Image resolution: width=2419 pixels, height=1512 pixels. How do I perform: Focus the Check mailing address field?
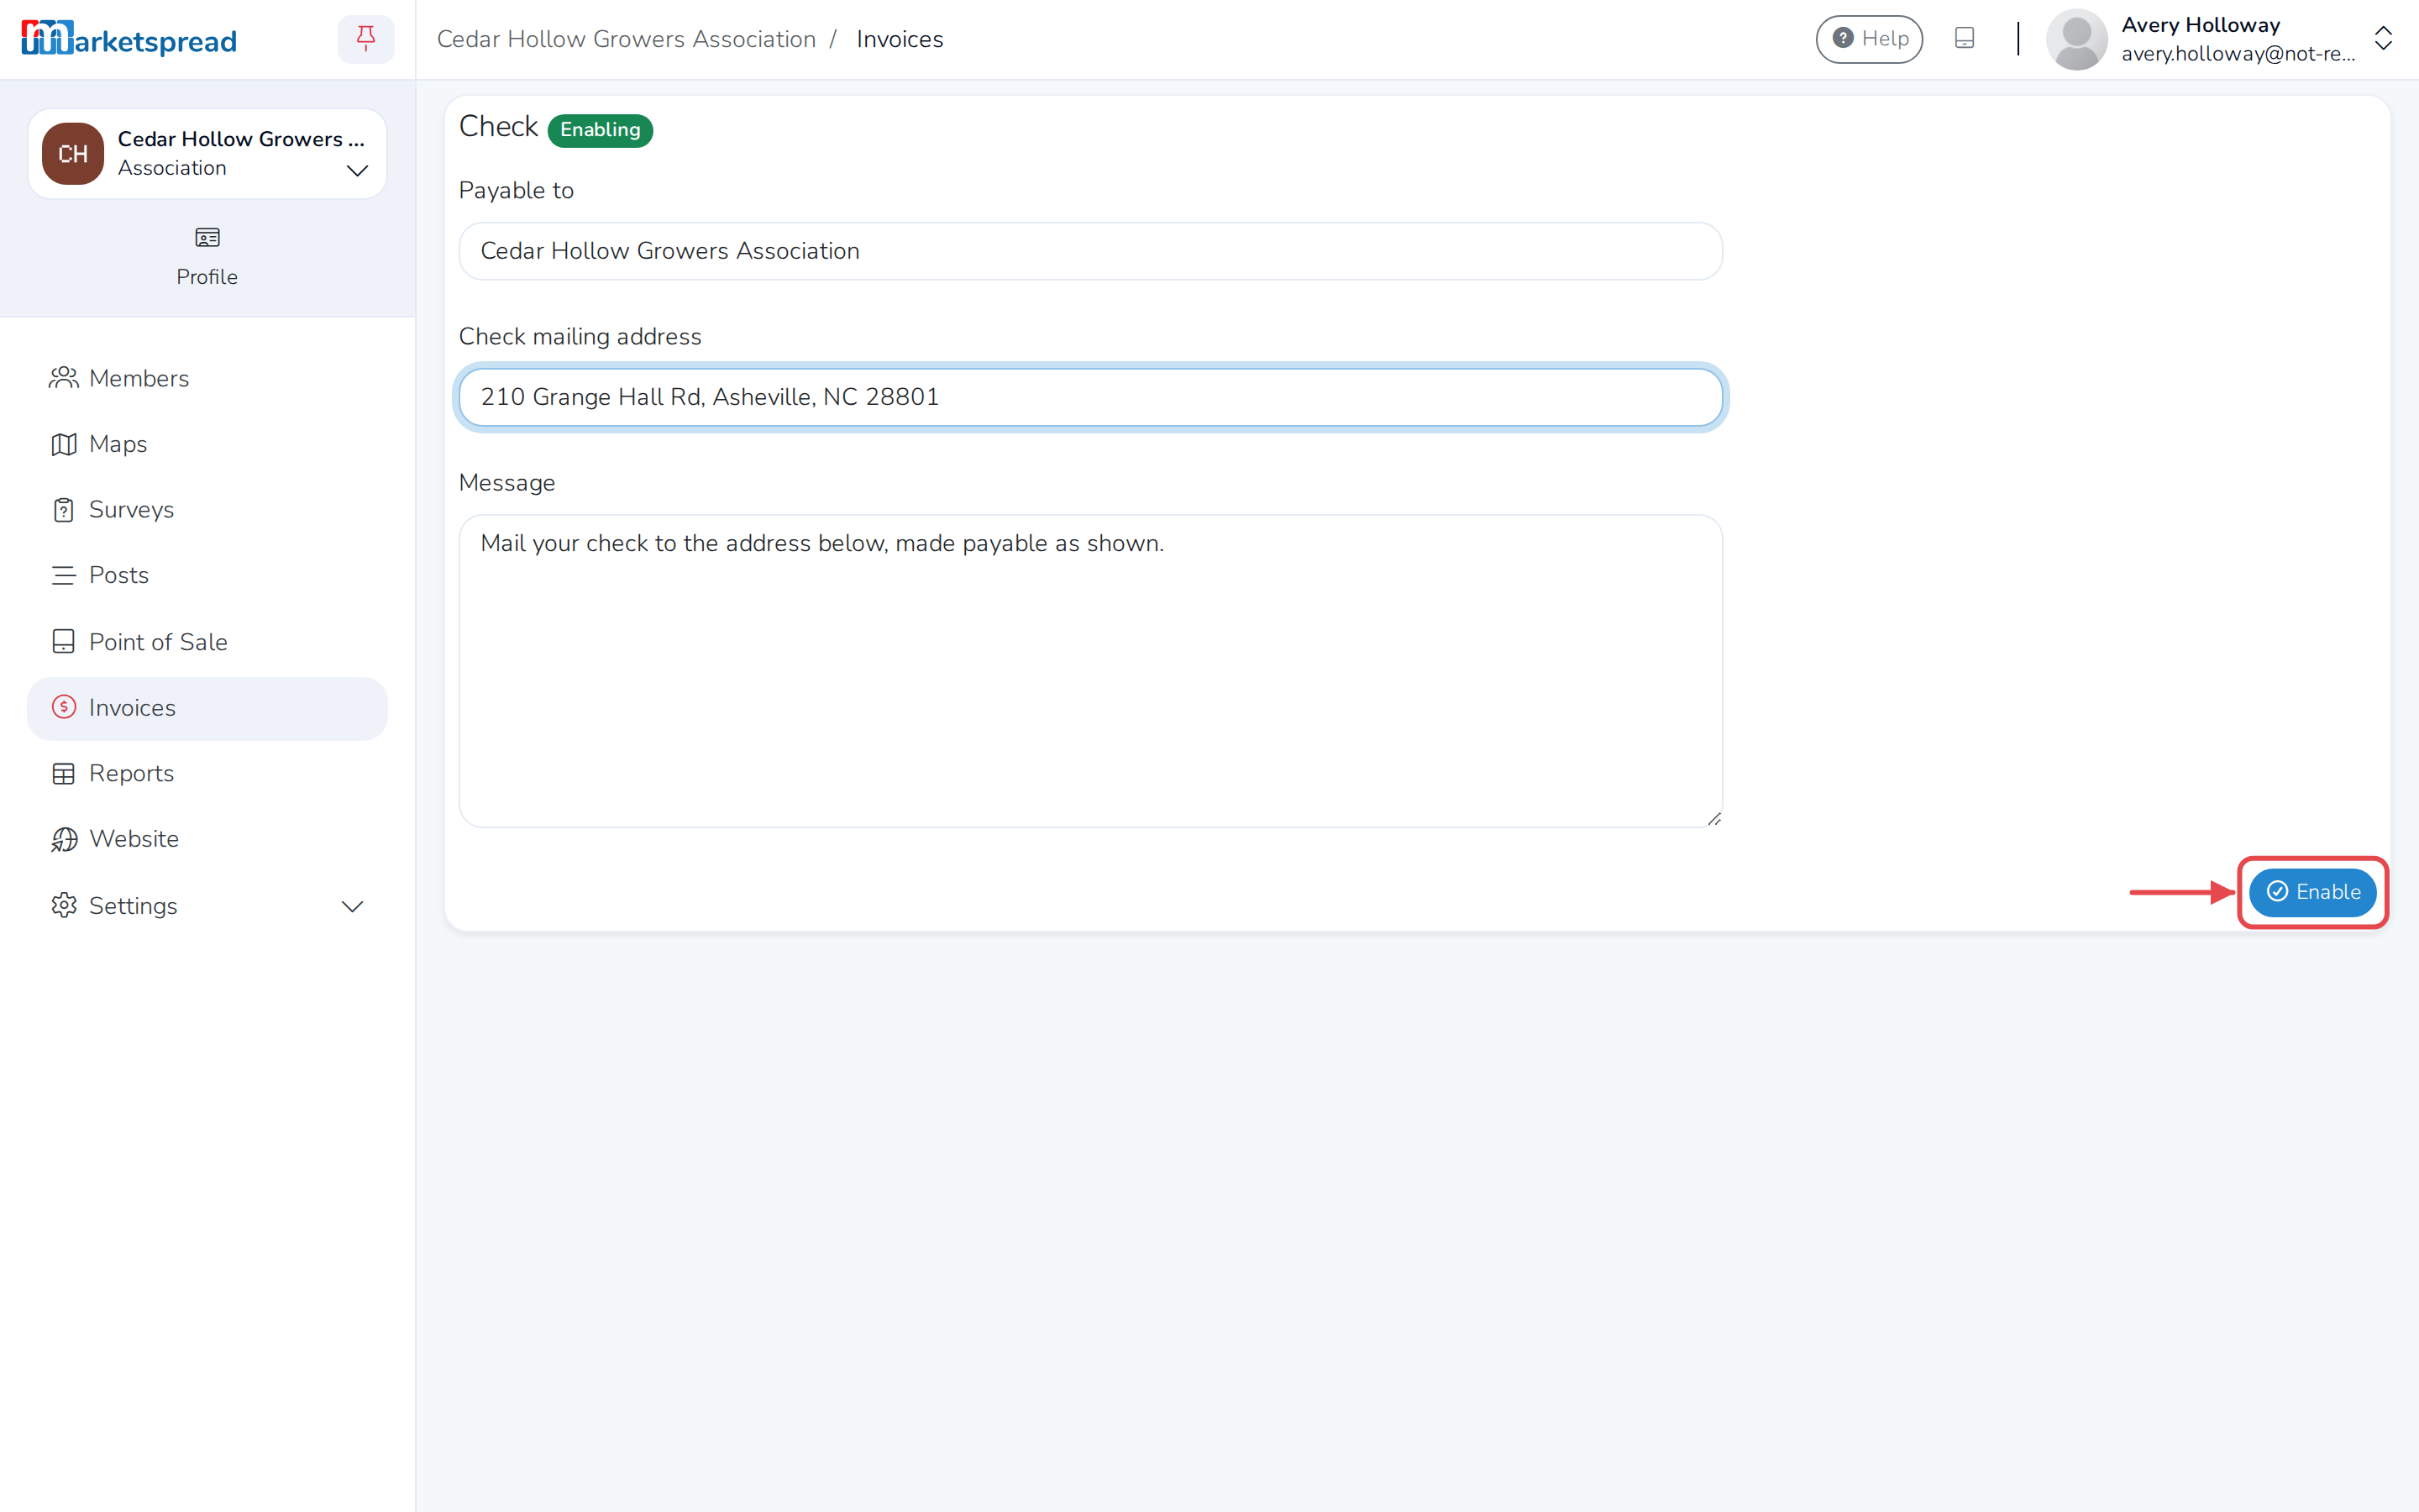click(1090, 397)
